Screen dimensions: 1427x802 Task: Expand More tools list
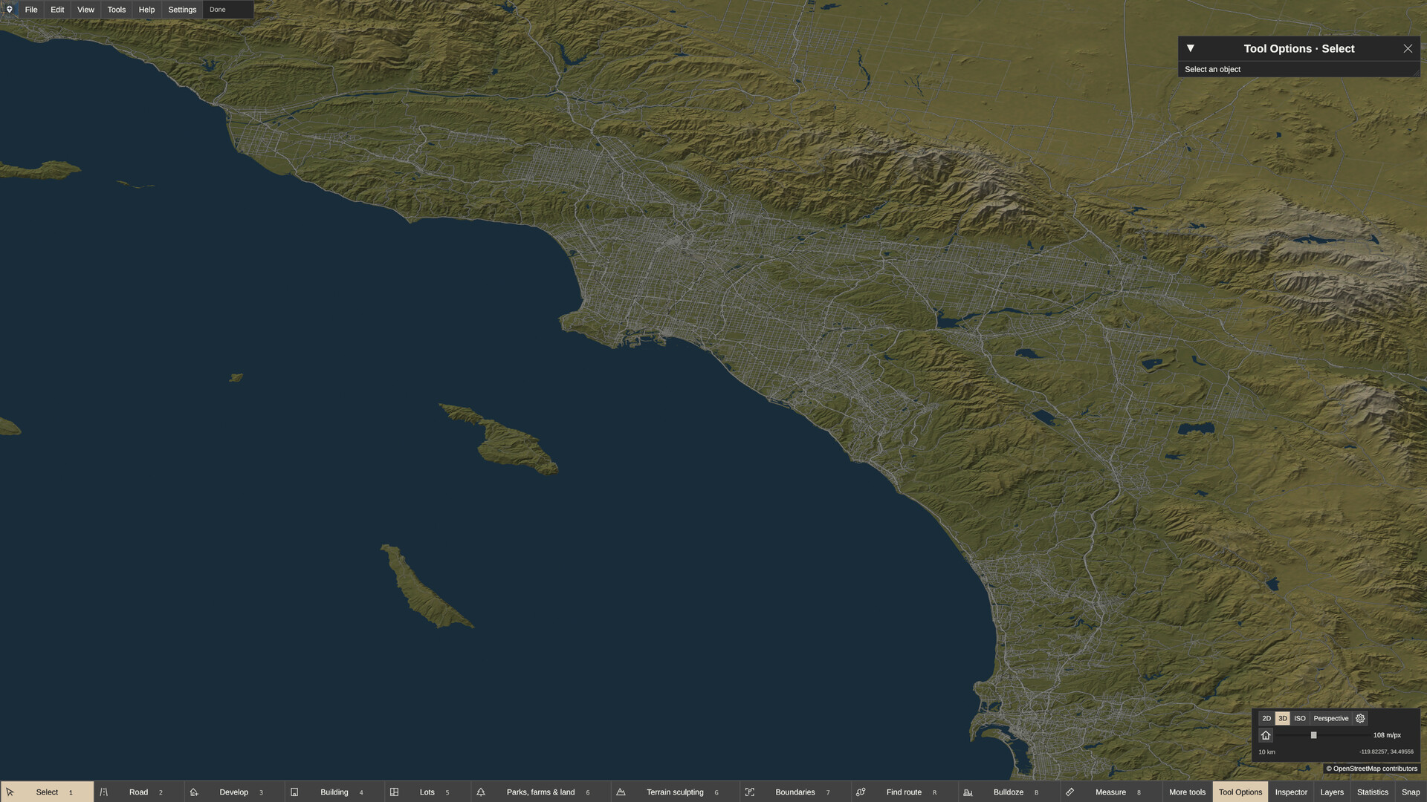coord(1187,792)
